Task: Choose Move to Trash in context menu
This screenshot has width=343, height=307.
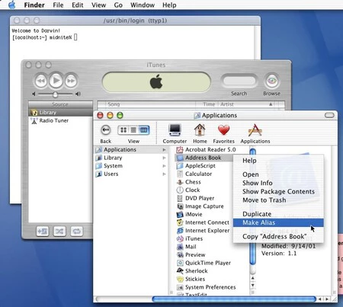Action: coord(278,200)
